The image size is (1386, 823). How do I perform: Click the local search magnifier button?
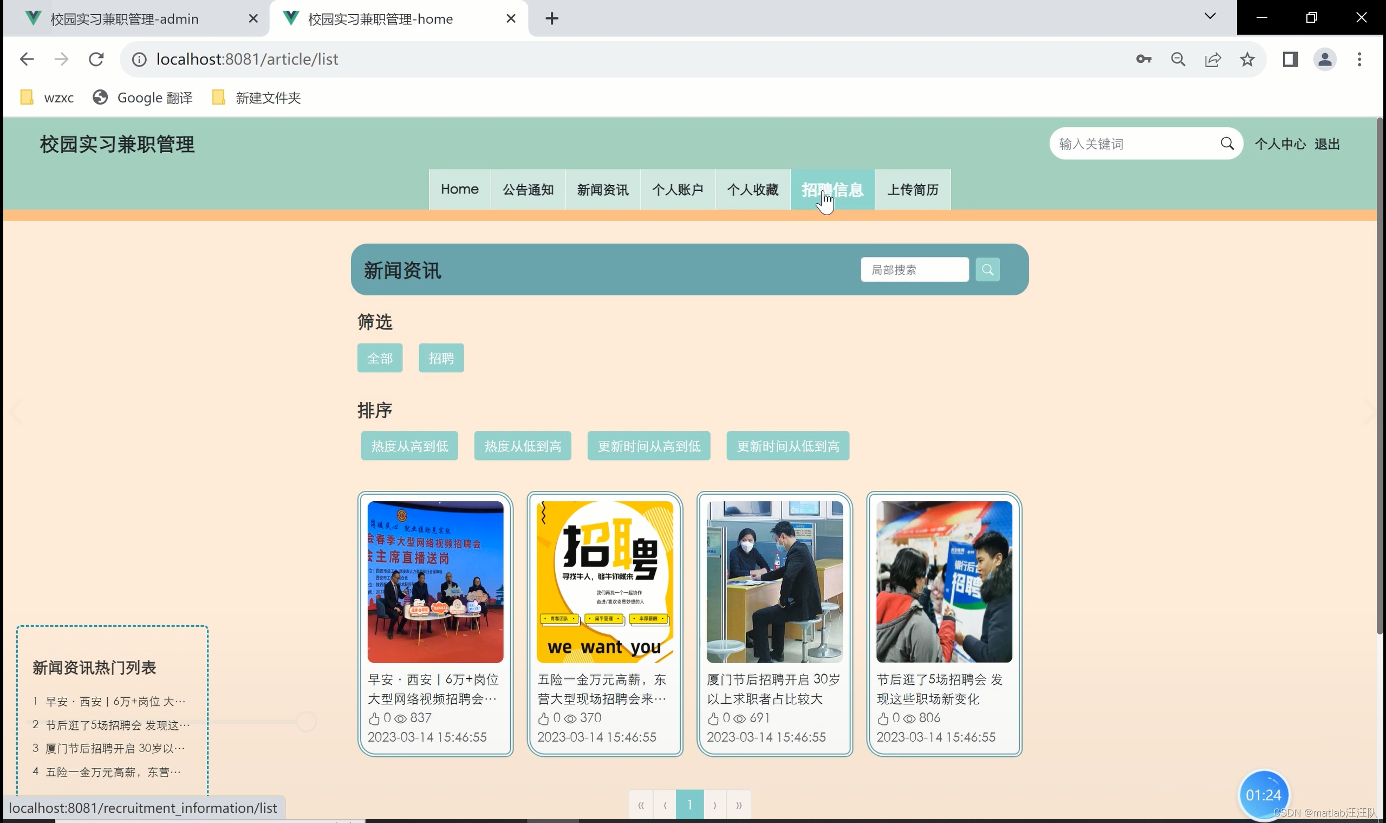point(987,269)
